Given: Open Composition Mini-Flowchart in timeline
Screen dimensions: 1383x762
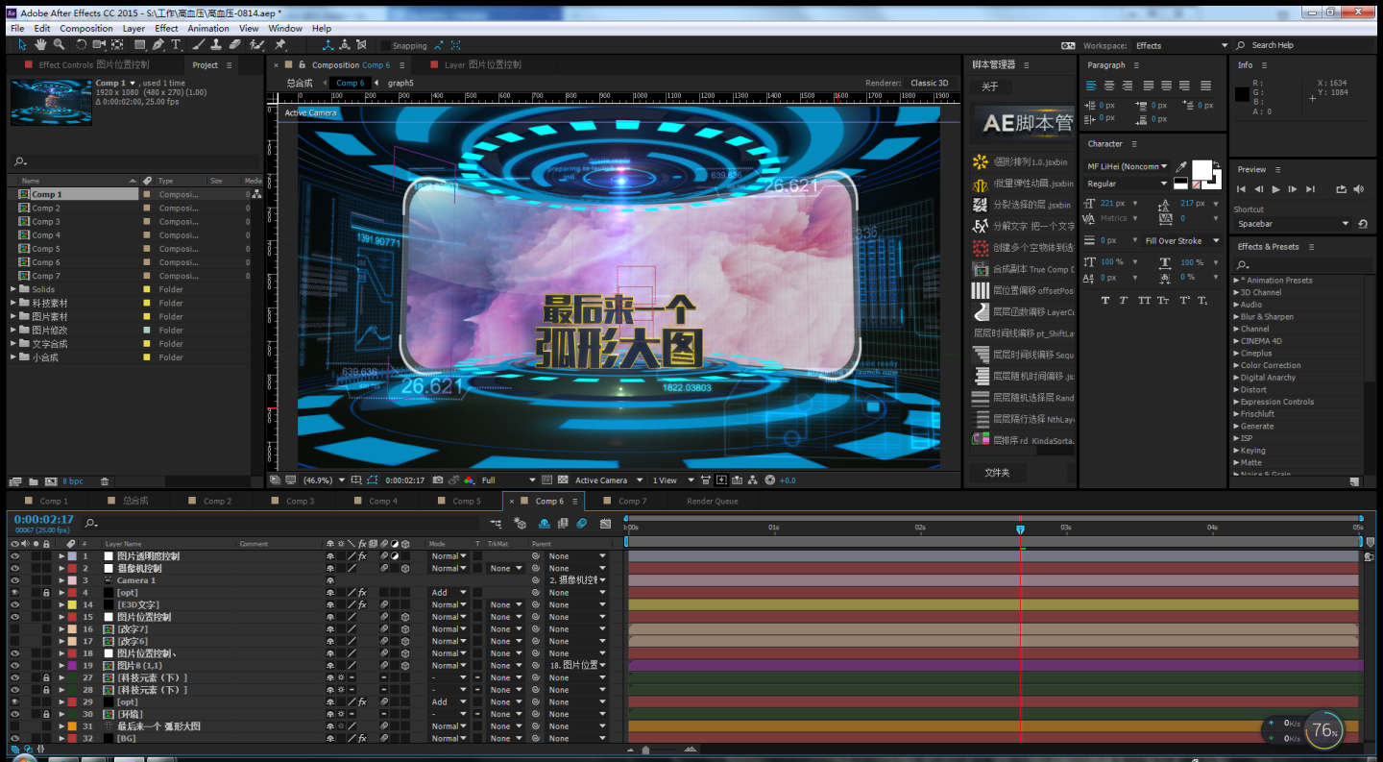Looking at the screenshot, I should (496, 524).
